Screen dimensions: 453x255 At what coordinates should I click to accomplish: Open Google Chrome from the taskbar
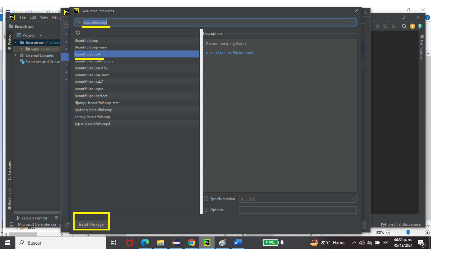(191, 243)
